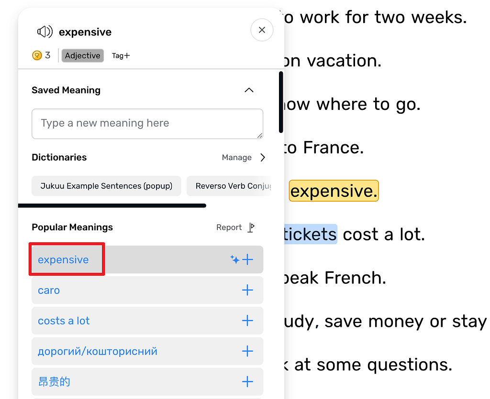
Task: Add the Chinese meaning 昂贵的 via plus
Action: point(248,382)
